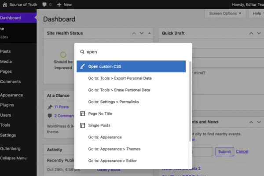Open the comments bubble in admin bar
This screenshot has width=264, height=176.
tap(45, 4)
